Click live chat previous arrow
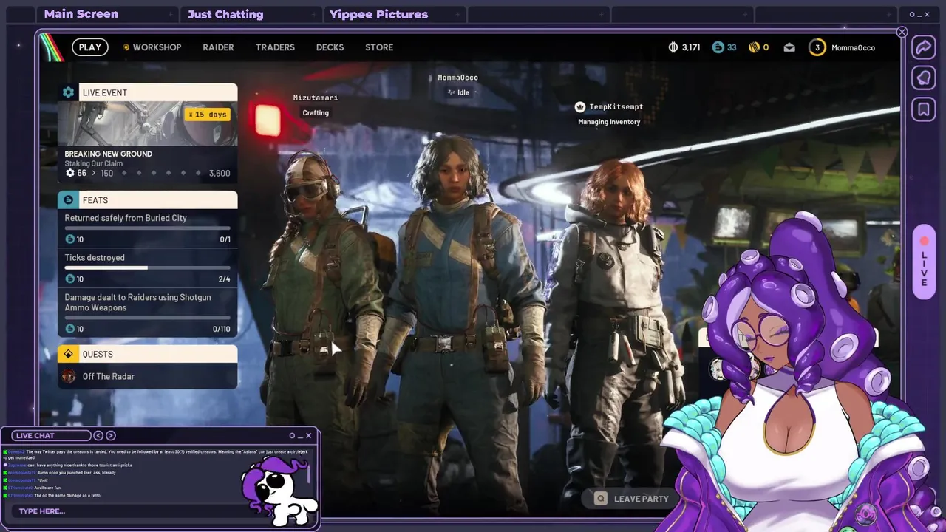Viewport: 946px width, 532px height. (99, 435)
